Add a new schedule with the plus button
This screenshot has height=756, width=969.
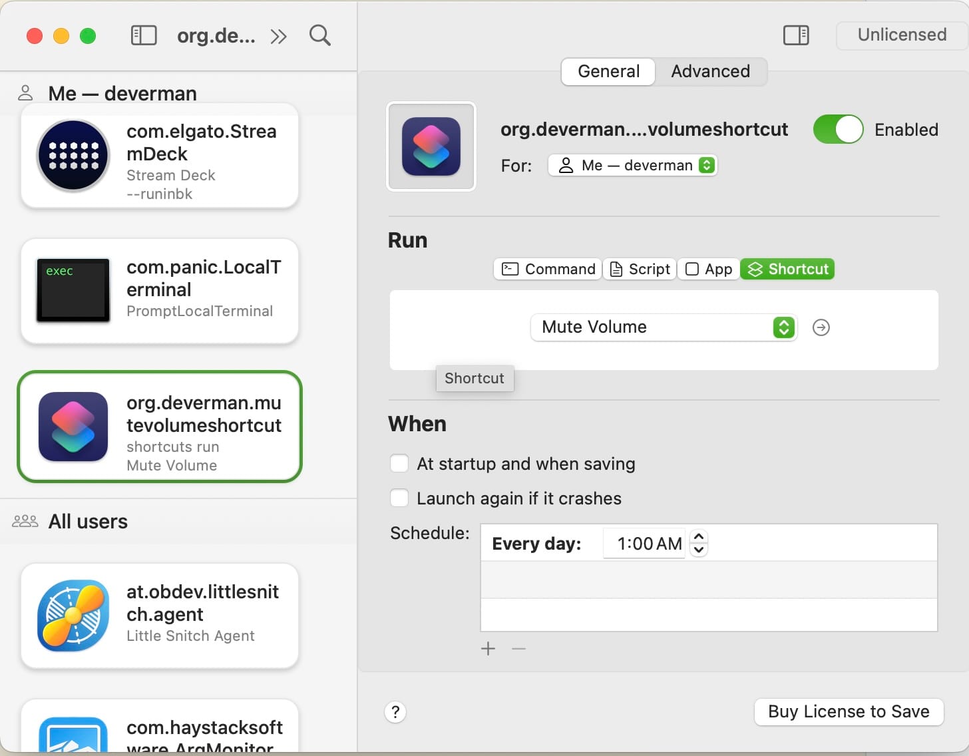tap(488, 648)
